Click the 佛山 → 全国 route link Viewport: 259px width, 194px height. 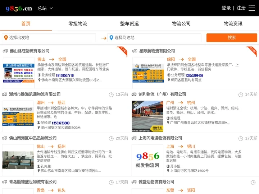(52, 59)
